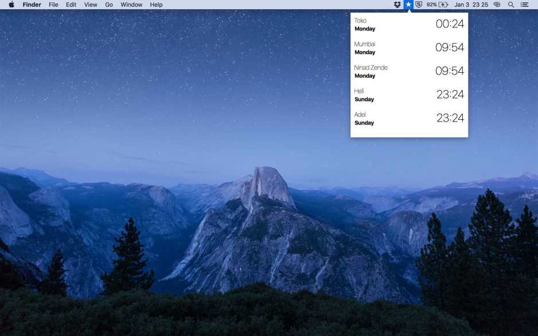Screen dimensions: 538x336
Task: Click the 23:24 time for Hell
Action: coord(450,94)
